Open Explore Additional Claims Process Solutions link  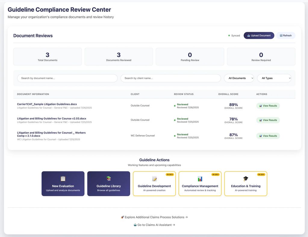point(156,217)
